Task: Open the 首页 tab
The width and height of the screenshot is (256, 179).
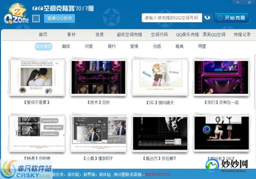Action: tap(43, 35)
